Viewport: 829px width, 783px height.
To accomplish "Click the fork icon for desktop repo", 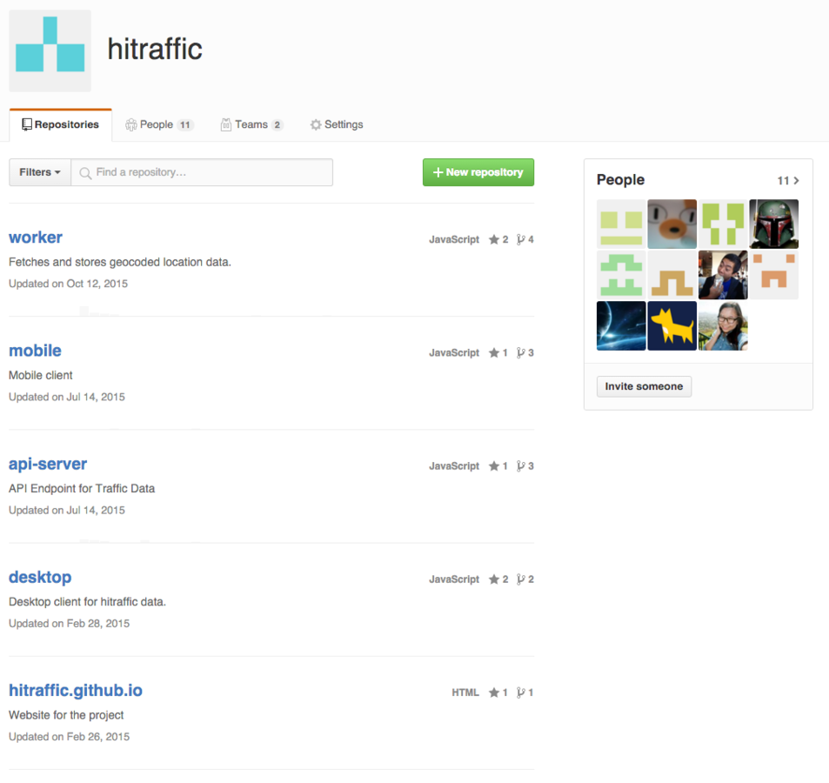I will click(521, 579).
